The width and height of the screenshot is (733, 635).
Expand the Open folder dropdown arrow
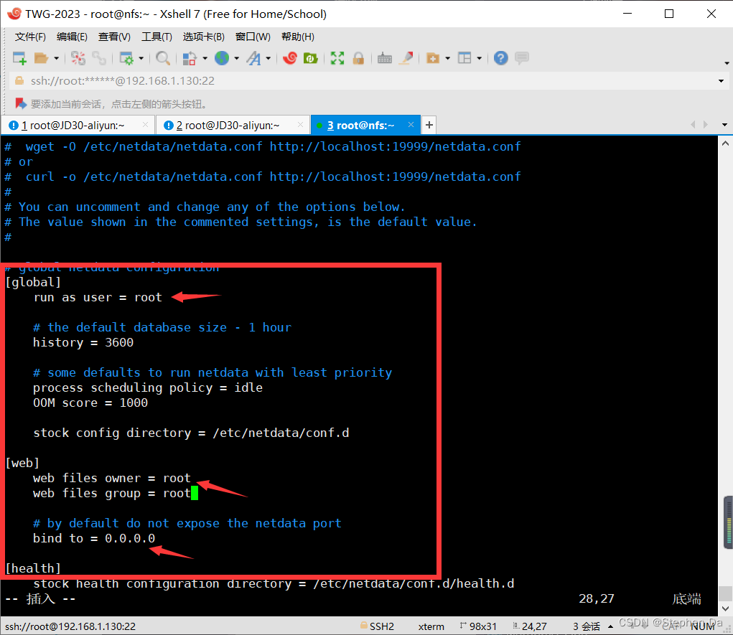(x=56, y=59)
